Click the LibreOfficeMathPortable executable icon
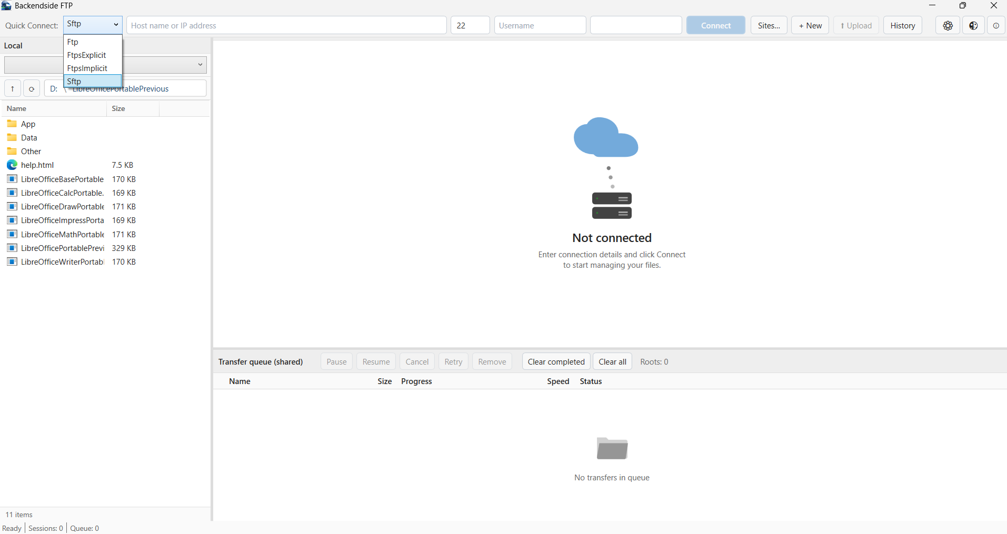Viewport: 1007px width, 534px height. pos(12,234)
